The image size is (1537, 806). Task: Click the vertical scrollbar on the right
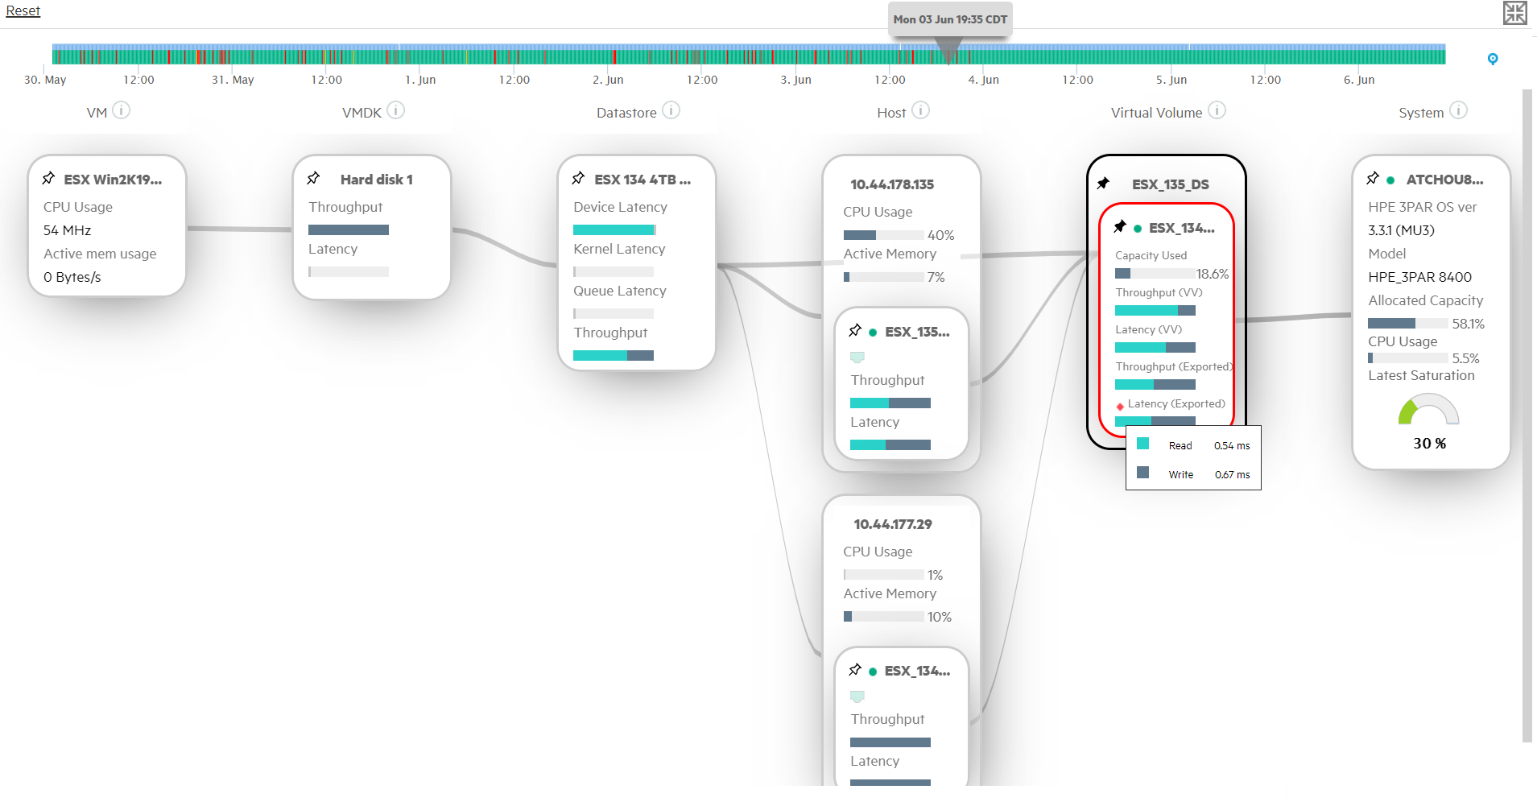coord(1527,415)
